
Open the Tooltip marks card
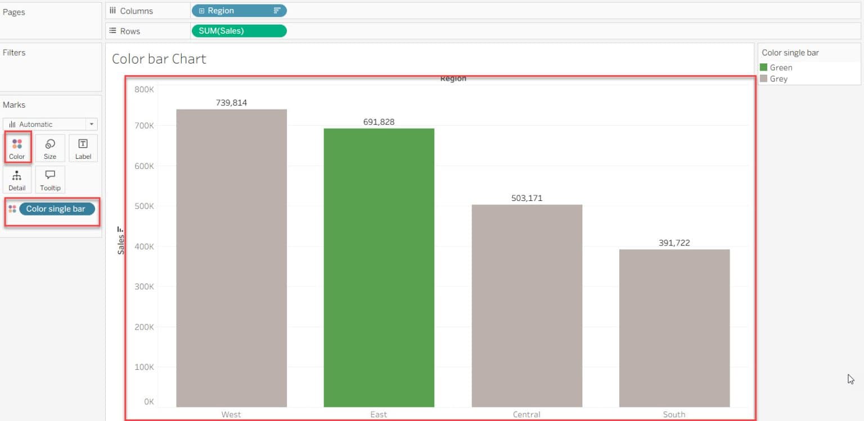[50, 180]
